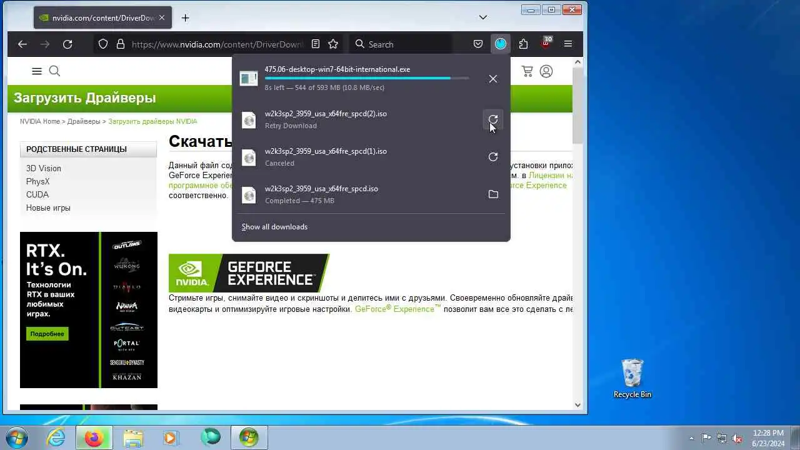Open the extensions puzzle icon
800x450 pixels.
click(523, 44)
